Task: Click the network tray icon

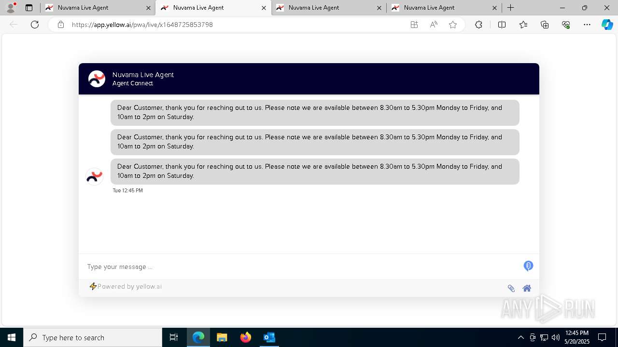Action: [544, 337]
